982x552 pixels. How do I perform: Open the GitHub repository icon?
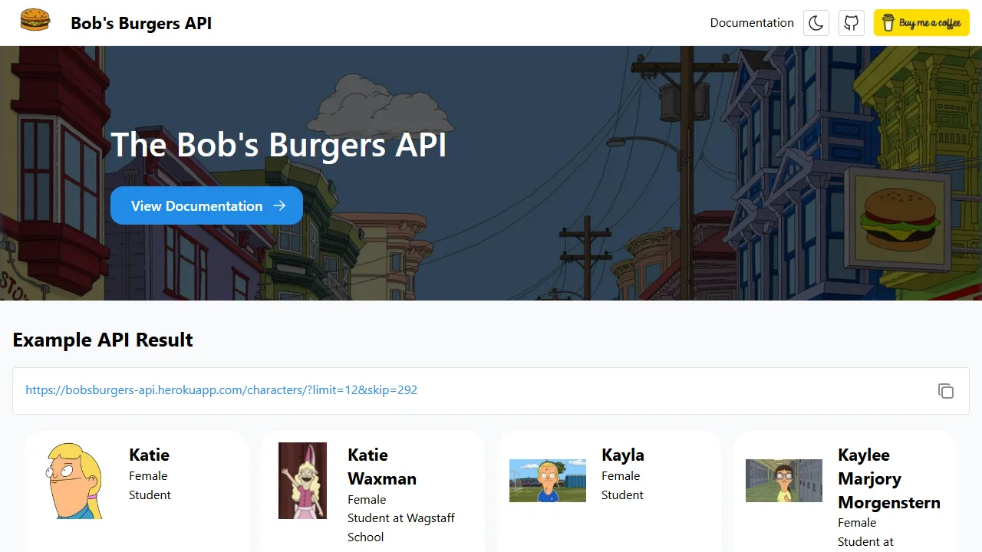[x=851, y=22]
